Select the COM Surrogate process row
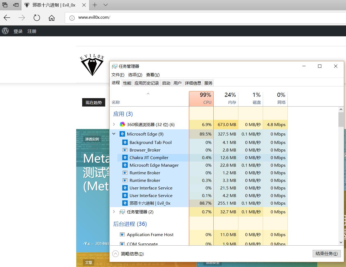 tap(198, 243)
